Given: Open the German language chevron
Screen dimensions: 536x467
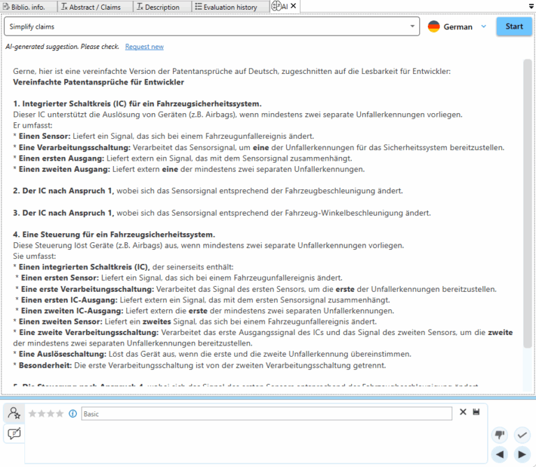Looking at the screenshot, I should pos(484,27).
